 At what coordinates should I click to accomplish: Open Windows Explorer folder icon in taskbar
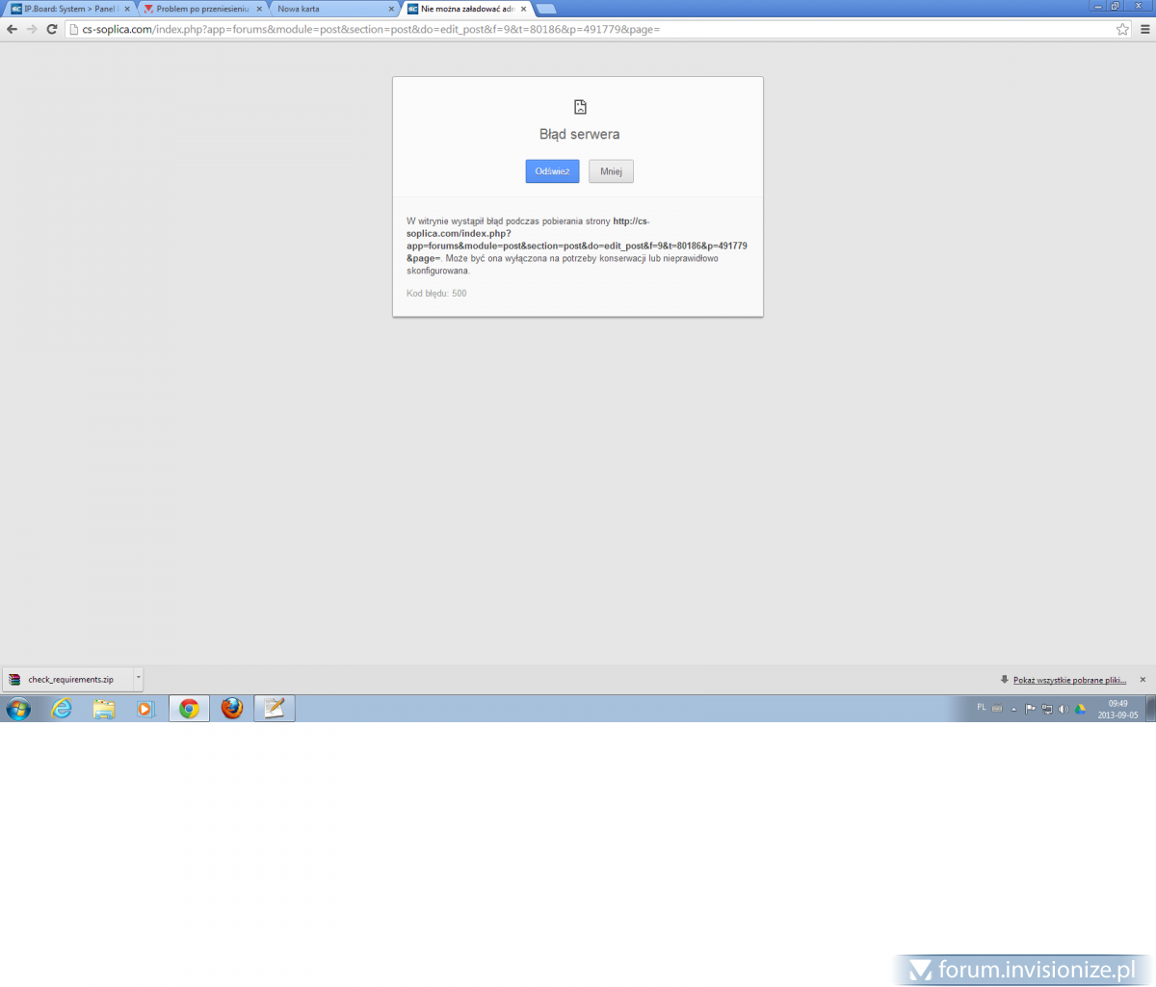[x=104, y=709]
